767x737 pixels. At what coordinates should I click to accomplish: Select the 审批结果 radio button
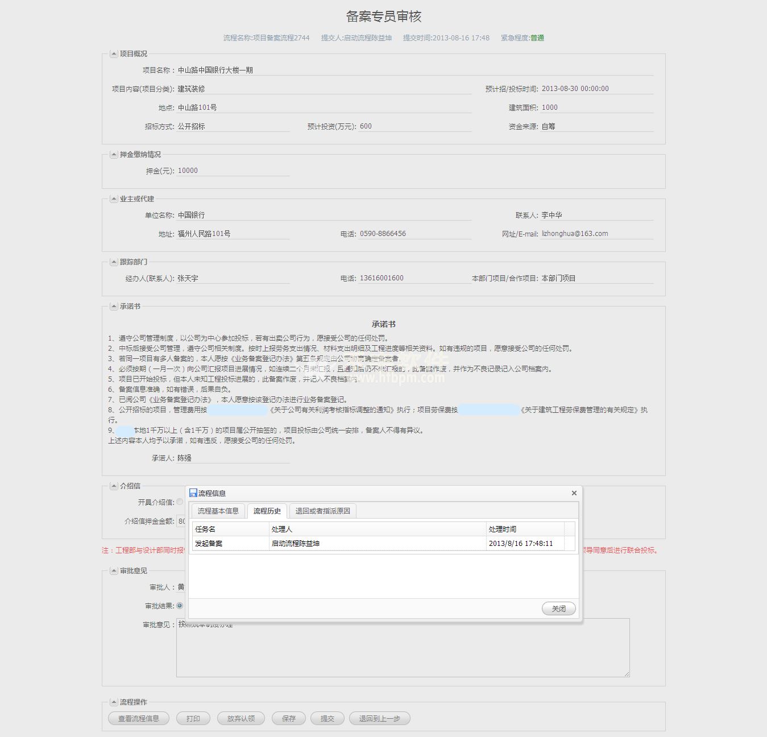(x=180, y=606)
